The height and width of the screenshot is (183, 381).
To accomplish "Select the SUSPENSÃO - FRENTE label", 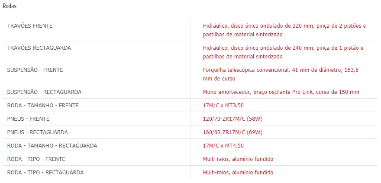I will [35, 70].
